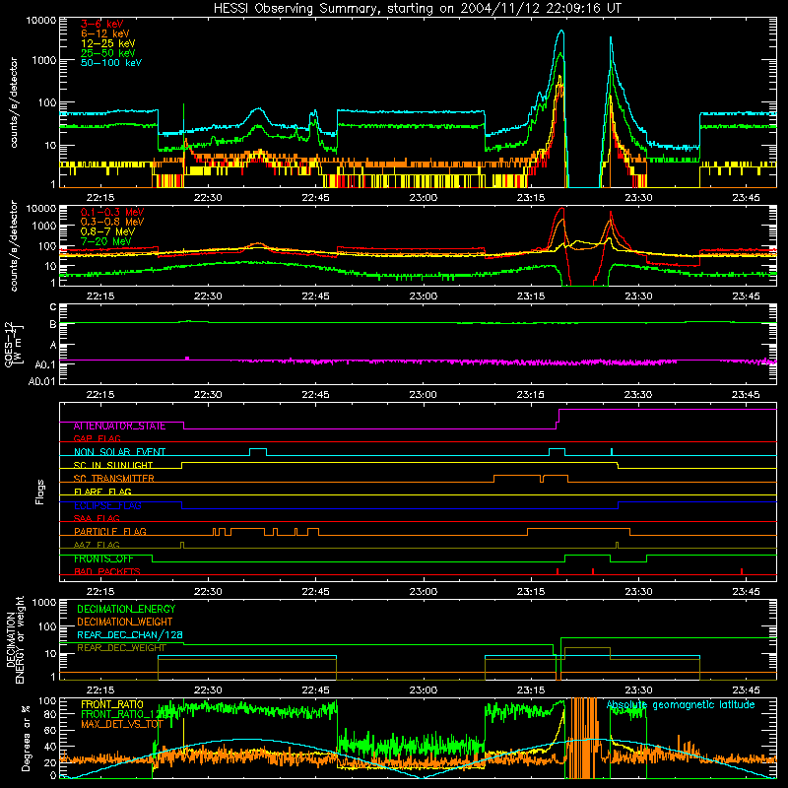Click the DECIMATION_ENERGY legend label

coord(126,609)
